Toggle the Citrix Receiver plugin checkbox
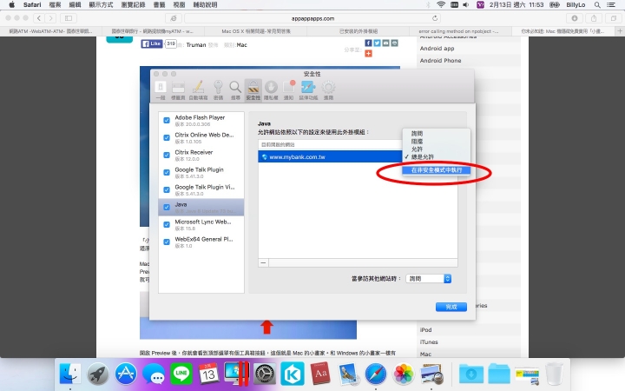Viewport: 625px width, 391px height. tap(167, 156)
